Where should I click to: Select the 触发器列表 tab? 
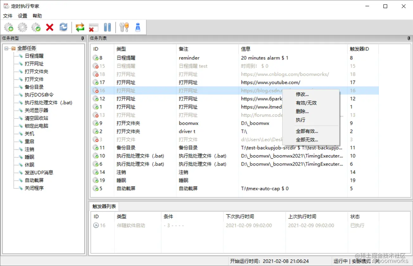tap(104, 206)
